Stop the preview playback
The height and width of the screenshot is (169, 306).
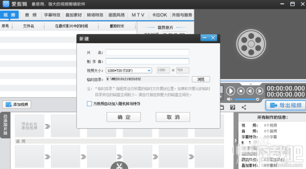click(x=241, y=91)
